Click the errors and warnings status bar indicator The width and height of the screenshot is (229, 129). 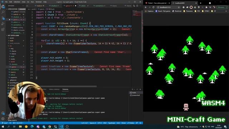[x=18, y=123]
